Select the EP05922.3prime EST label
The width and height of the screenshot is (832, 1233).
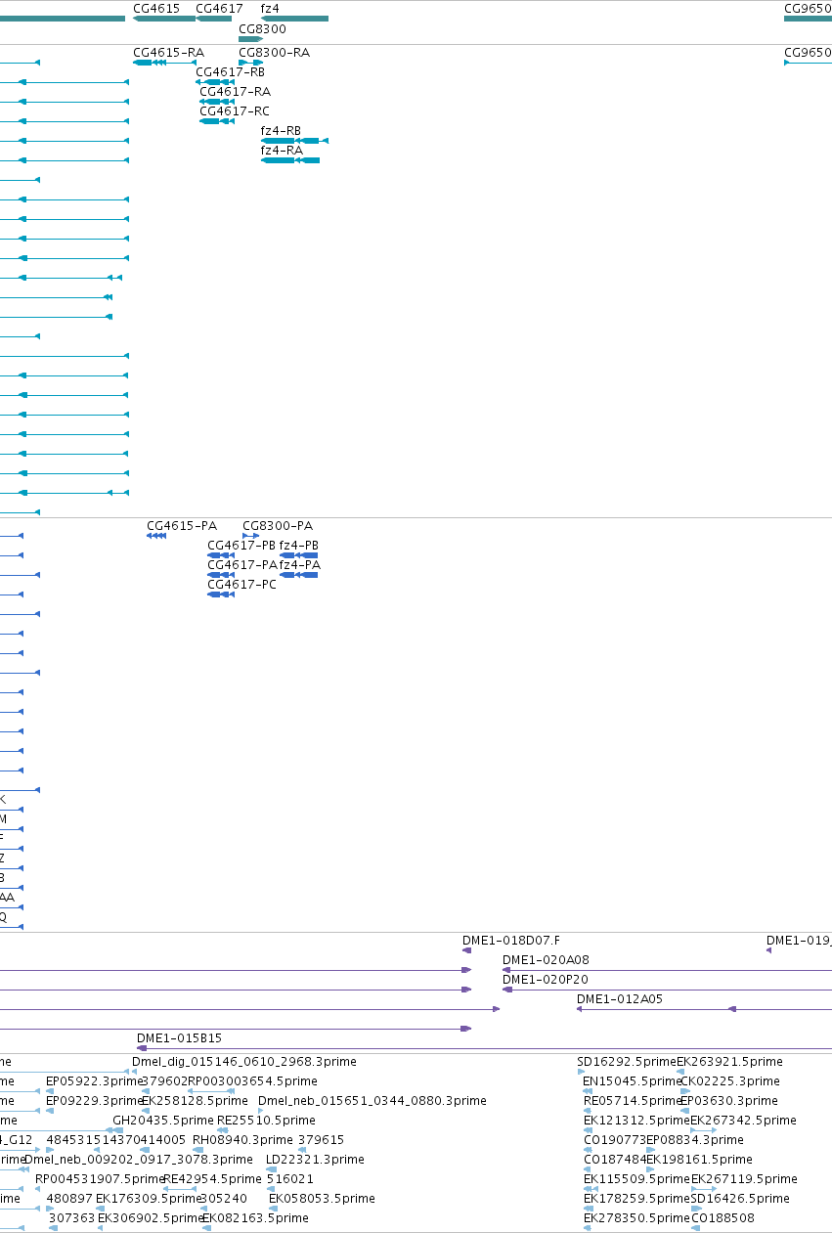tap(94, 1081)
